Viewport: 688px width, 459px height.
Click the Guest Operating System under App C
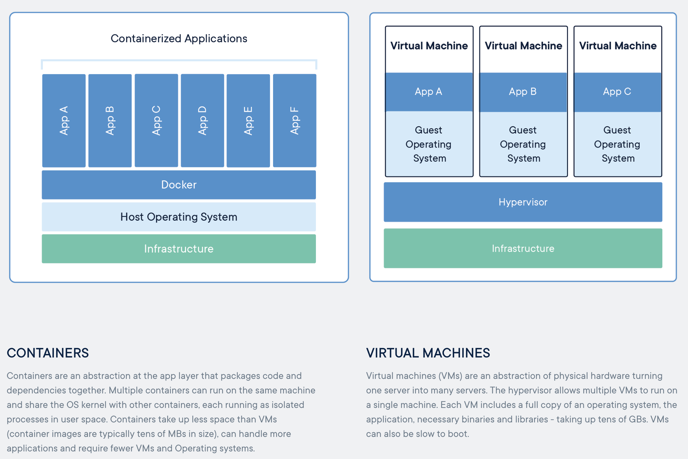coord(617,144)
